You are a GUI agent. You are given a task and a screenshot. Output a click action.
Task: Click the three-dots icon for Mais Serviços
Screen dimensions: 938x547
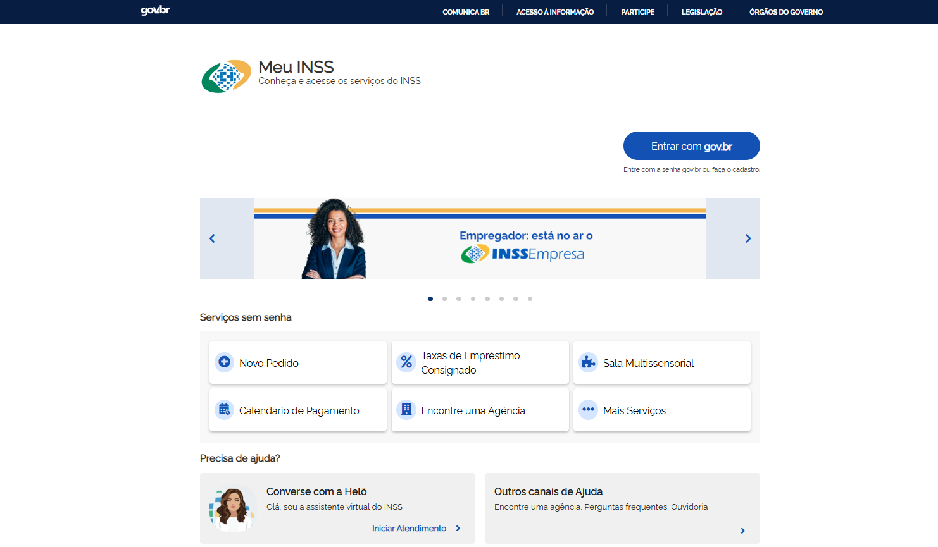click(588, 410)
